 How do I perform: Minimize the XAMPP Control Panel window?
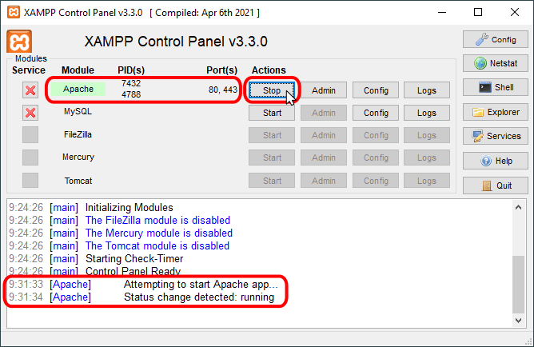tap(442, 13)
